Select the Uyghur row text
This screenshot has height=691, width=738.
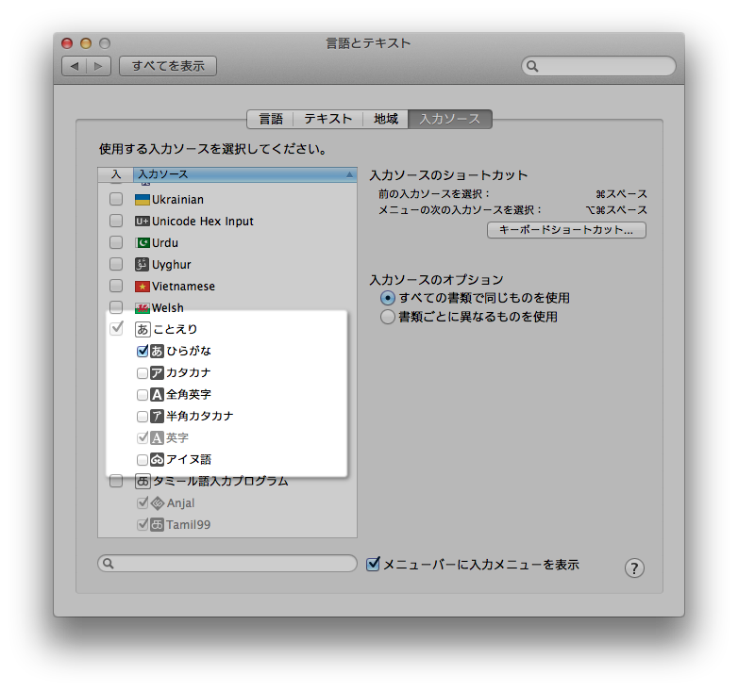click(x=172, y=265)
